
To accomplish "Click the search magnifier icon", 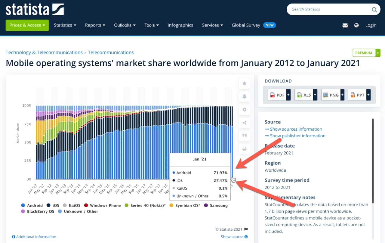I will pos(374,10).
